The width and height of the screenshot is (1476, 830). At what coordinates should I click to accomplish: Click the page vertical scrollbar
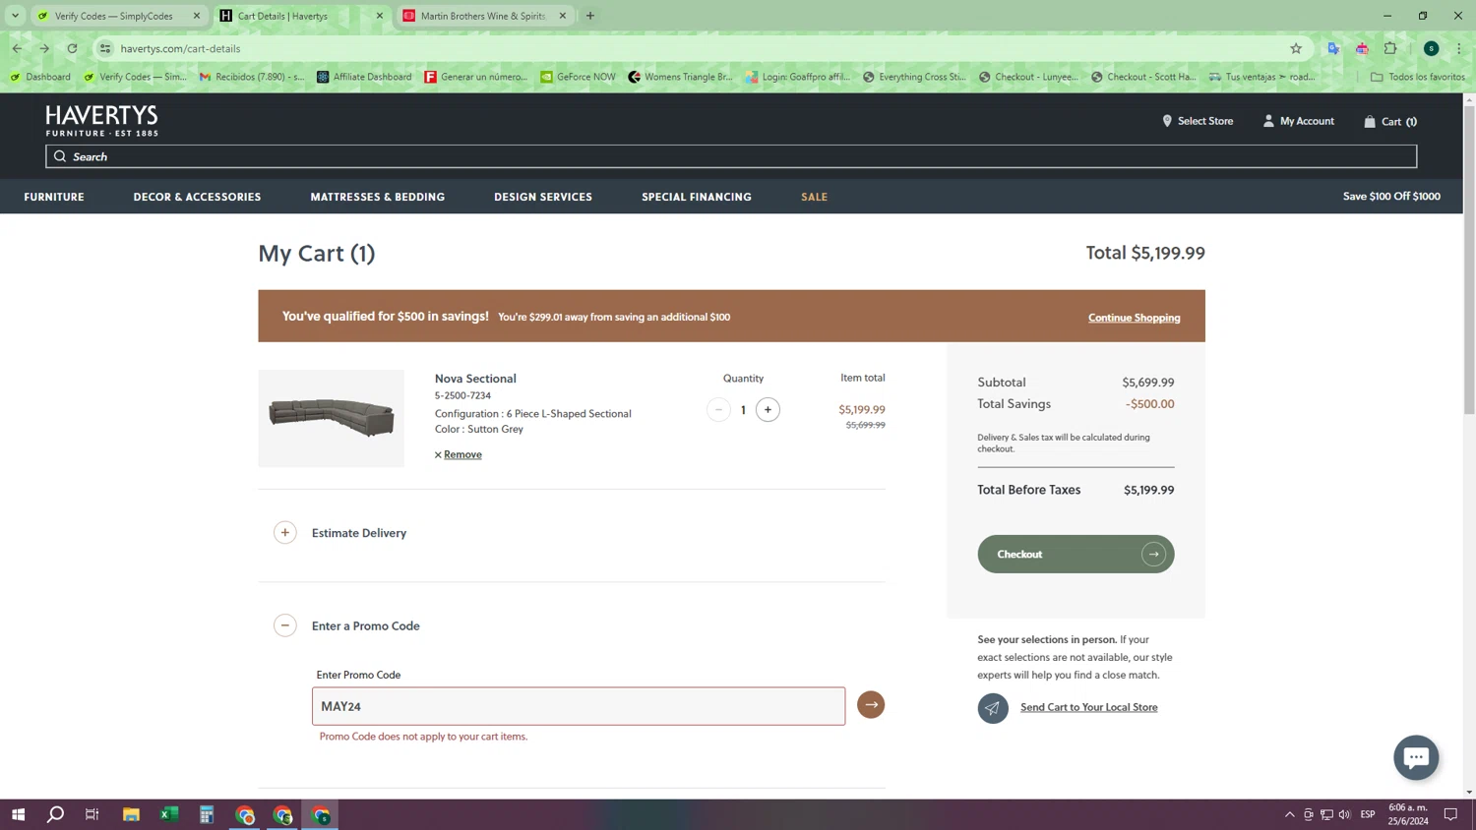[x=1469, y=260]
